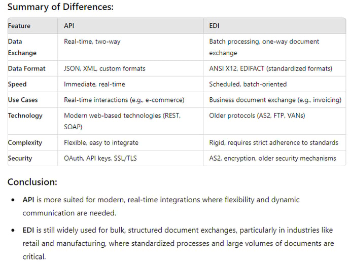Click 'Older protocols (AS2, FTP, VANs)' cell
This screenshot has width=349, height=263.
tap(257, 116)
